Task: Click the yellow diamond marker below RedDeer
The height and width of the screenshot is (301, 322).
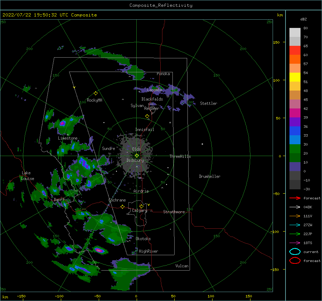Action: tap(147, 116)
